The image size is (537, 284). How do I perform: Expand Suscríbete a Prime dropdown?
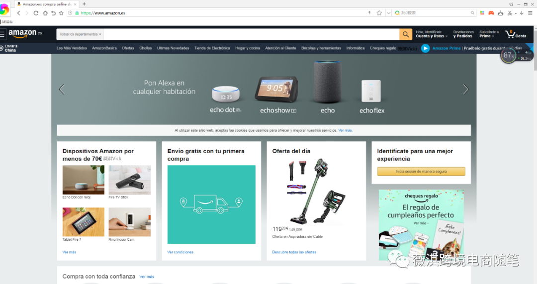click(489, 34)
